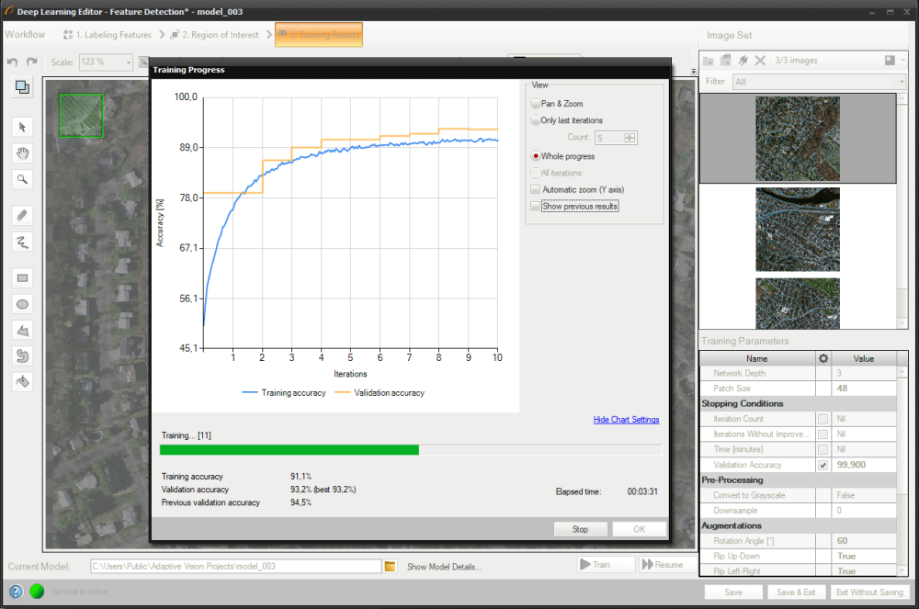The width and height of the screenshot is (919, 609).
Task: Select the rectangle shape tool
Action: click(23, 277)
